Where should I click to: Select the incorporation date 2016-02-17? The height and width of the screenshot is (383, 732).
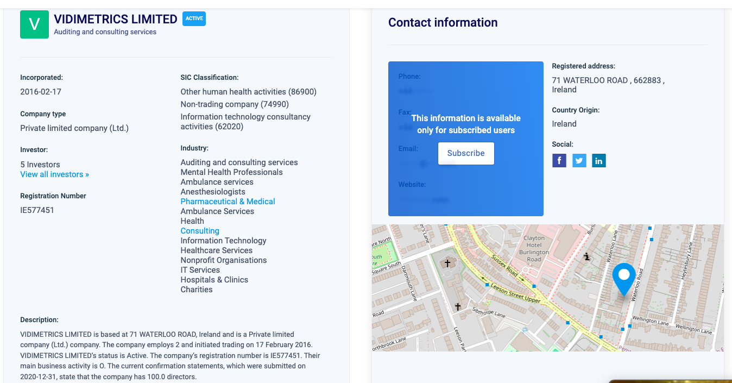[41, 92]
